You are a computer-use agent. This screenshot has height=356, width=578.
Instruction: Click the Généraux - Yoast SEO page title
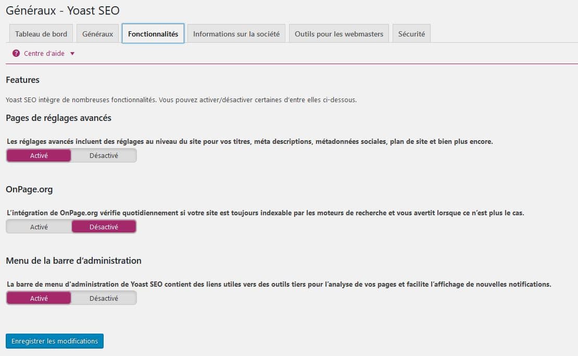[62, 10]
